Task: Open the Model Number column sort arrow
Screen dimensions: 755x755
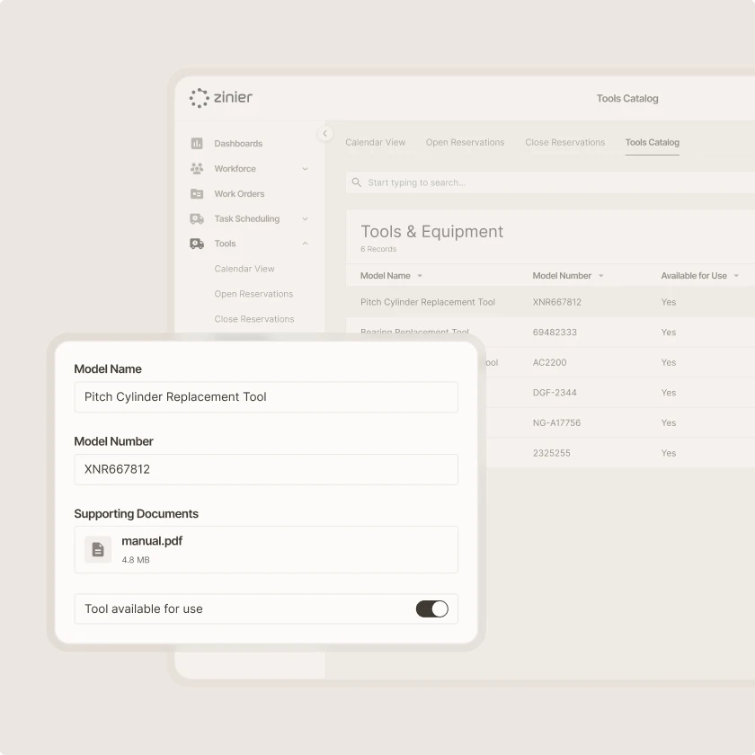Action: [601, 276]
